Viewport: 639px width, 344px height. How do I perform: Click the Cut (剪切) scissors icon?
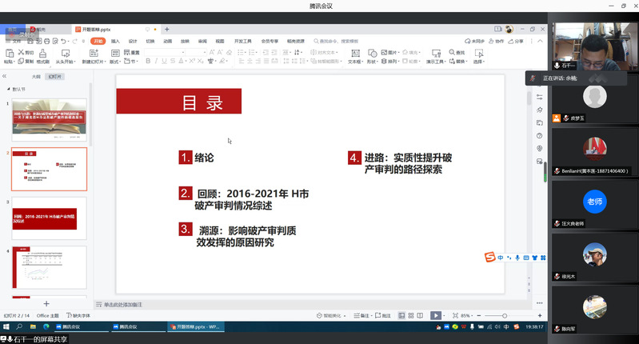tap(20, 53)
